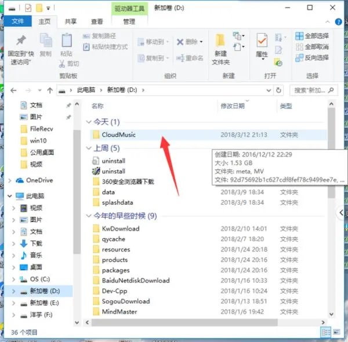Switch to the Home (主页) tab
This screenshot has height=342, width=348.
click(x=45, y=21)
